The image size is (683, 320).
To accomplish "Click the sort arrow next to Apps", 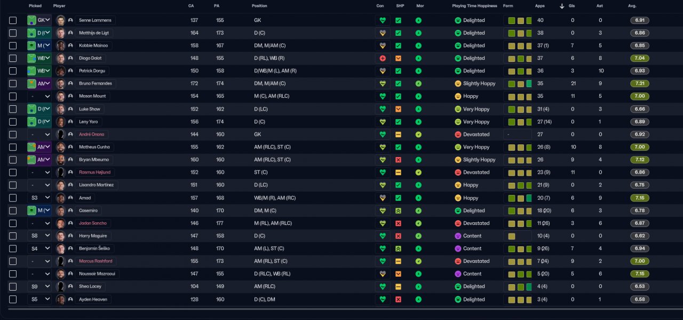I will click(562, 6).
